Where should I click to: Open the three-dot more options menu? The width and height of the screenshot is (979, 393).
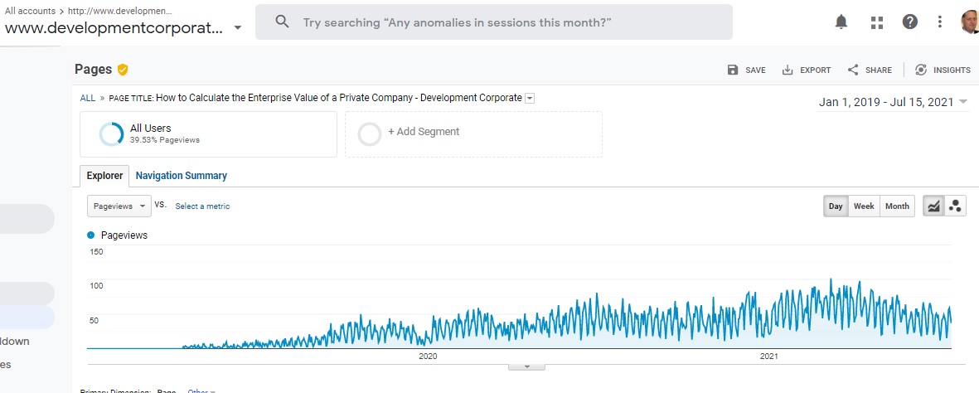tap(939, 22)
